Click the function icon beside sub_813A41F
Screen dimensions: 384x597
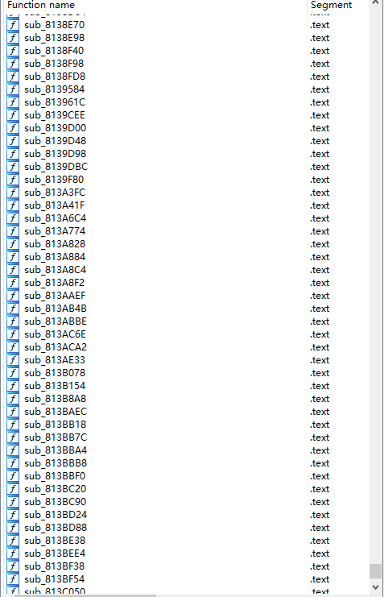pos(13,205)
